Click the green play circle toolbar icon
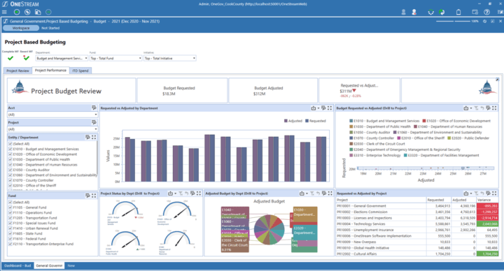Viewport: 504px width, 271px height. click(17, 12)
